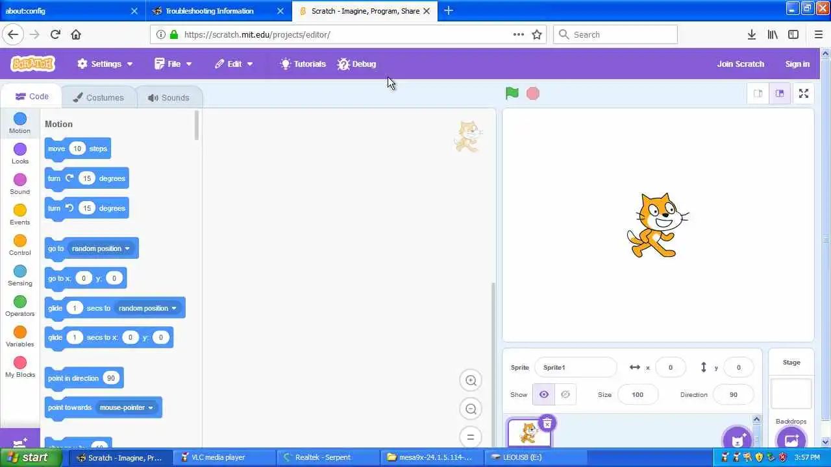831x467 pixels.
Task: Select the Sound block category
Action: 20,184
